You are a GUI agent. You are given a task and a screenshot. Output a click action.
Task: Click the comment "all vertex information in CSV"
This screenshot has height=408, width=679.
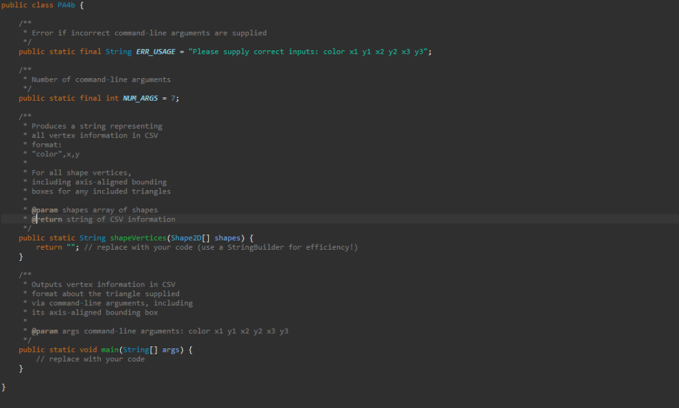[94, 135]
